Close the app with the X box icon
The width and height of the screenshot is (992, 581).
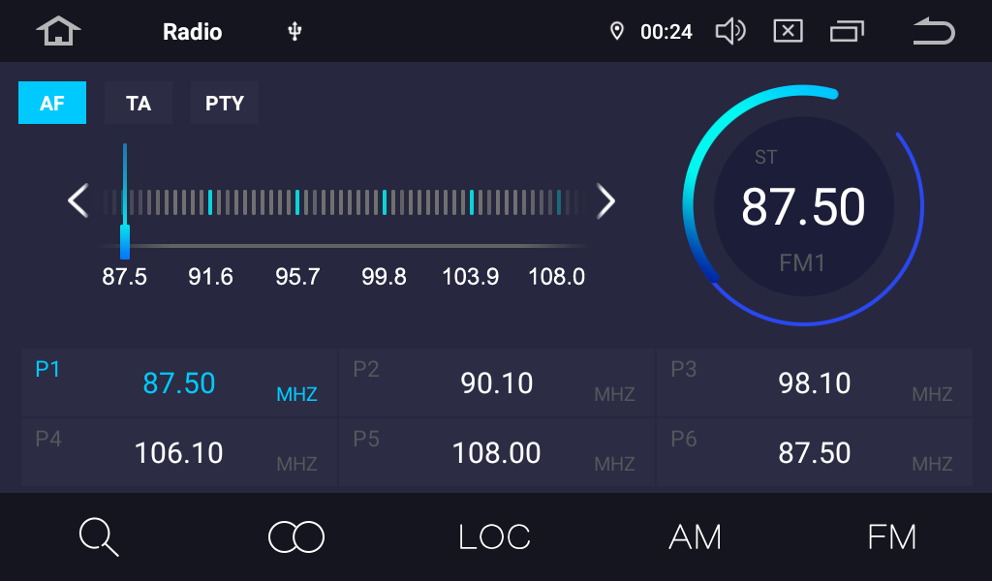pyautogui.click(x=788, y=32)
